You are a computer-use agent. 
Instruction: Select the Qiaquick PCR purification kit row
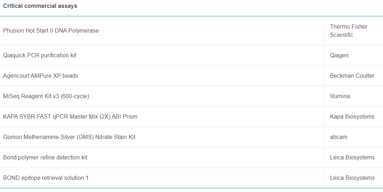pos(40,56)
